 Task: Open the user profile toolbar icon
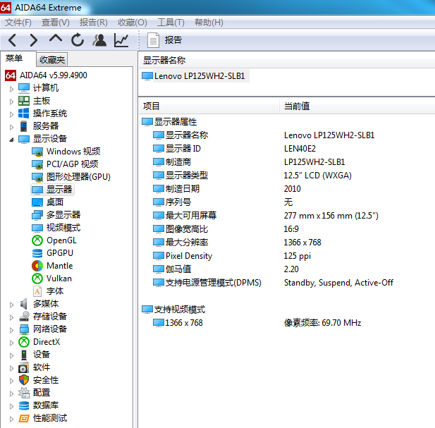click(99, 40)
